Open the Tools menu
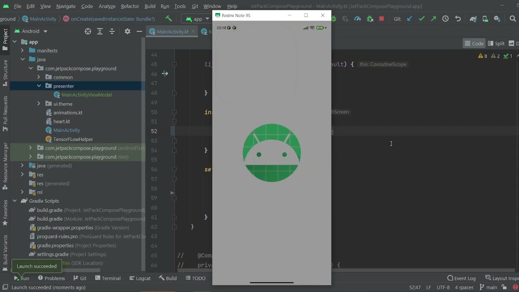Image resolution: width=519 pixels, height=292 pixels. (x=180, y=6)
